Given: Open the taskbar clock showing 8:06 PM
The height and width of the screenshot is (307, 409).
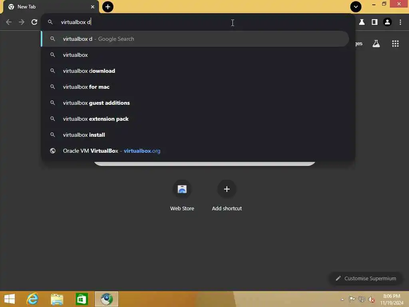Looking at the screenshot, I should pos(391,299).
